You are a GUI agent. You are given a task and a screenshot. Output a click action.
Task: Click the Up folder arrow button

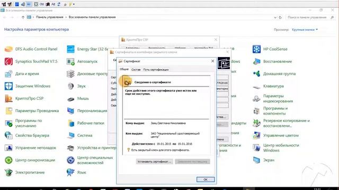pos(23,17)
